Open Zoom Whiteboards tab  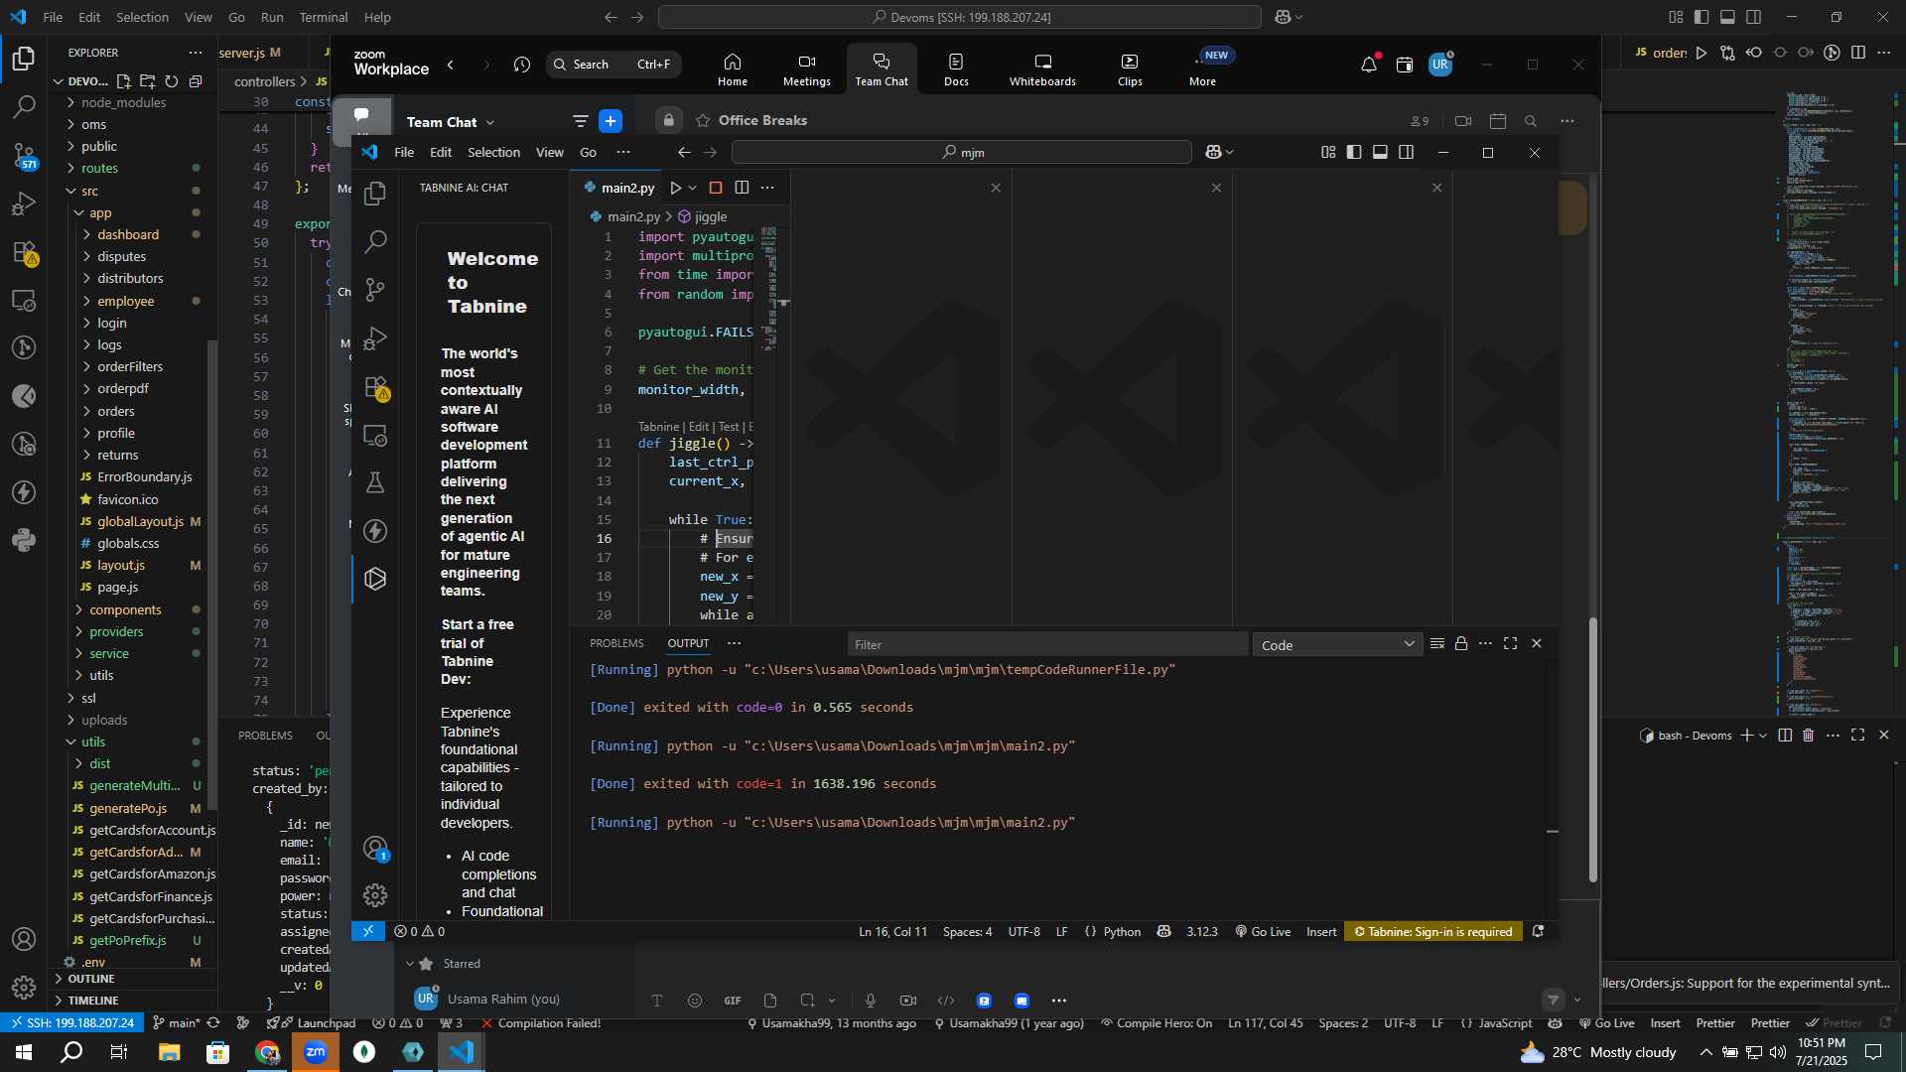pos(1042,69)
